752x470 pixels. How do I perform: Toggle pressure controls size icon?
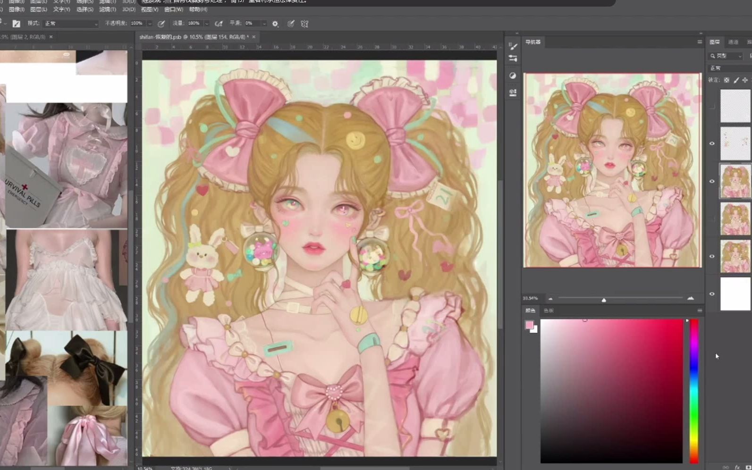coord(291,24)
